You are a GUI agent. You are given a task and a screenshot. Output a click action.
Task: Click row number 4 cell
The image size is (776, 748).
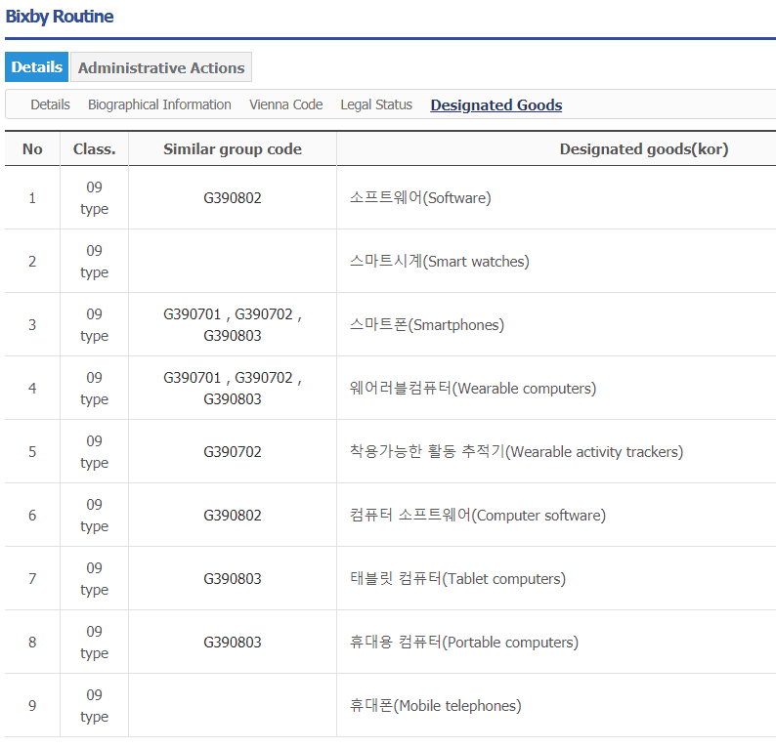32,388
